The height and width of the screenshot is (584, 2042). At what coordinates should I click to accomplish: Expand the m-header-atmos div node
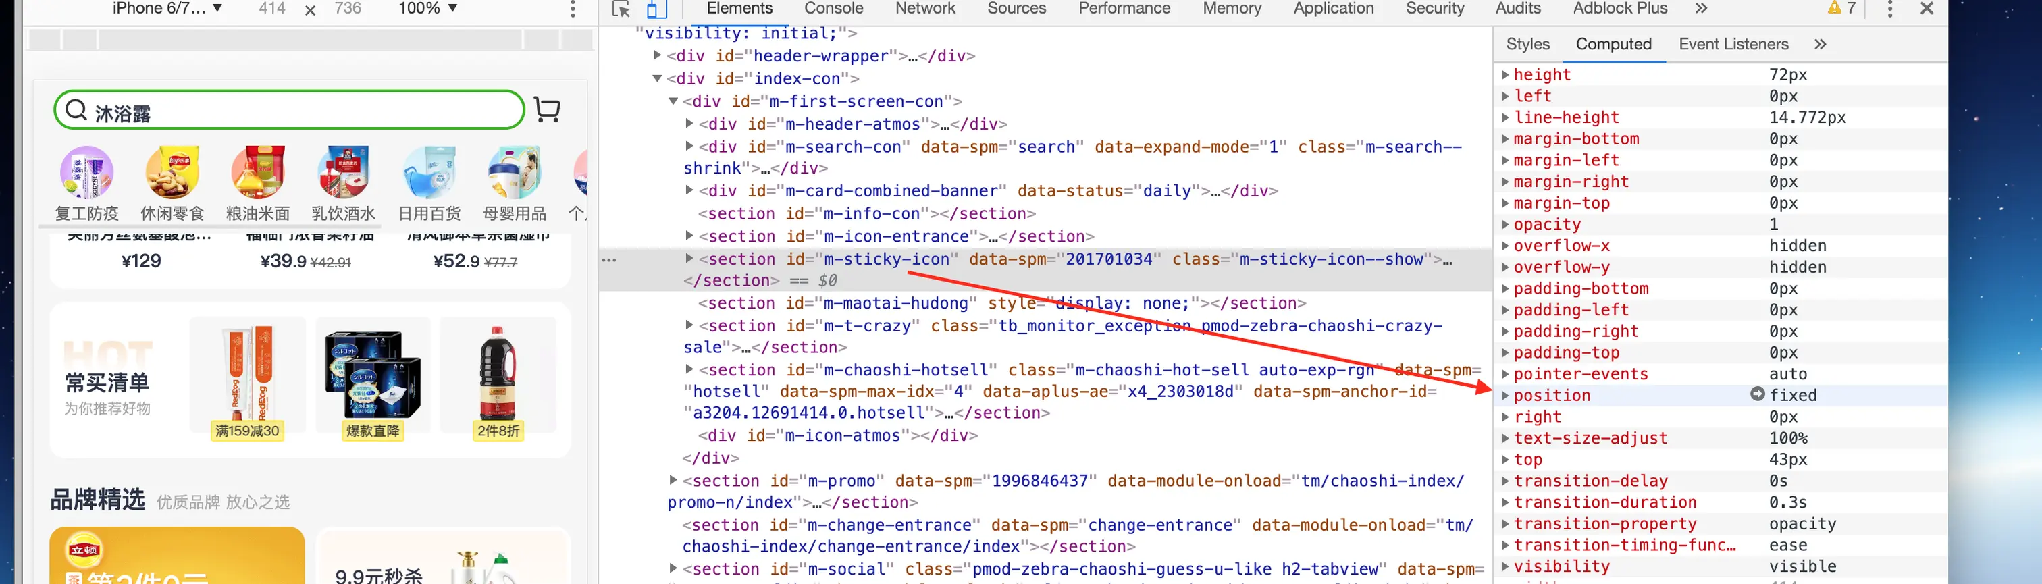689,124
